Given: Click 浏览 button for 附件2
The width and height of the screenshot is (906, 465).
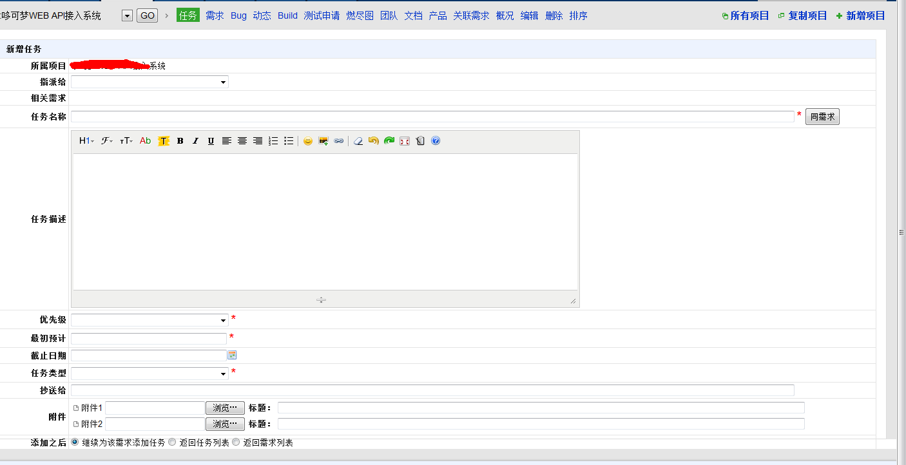Looking at the screenshot, I should click(x=225, y=424).
